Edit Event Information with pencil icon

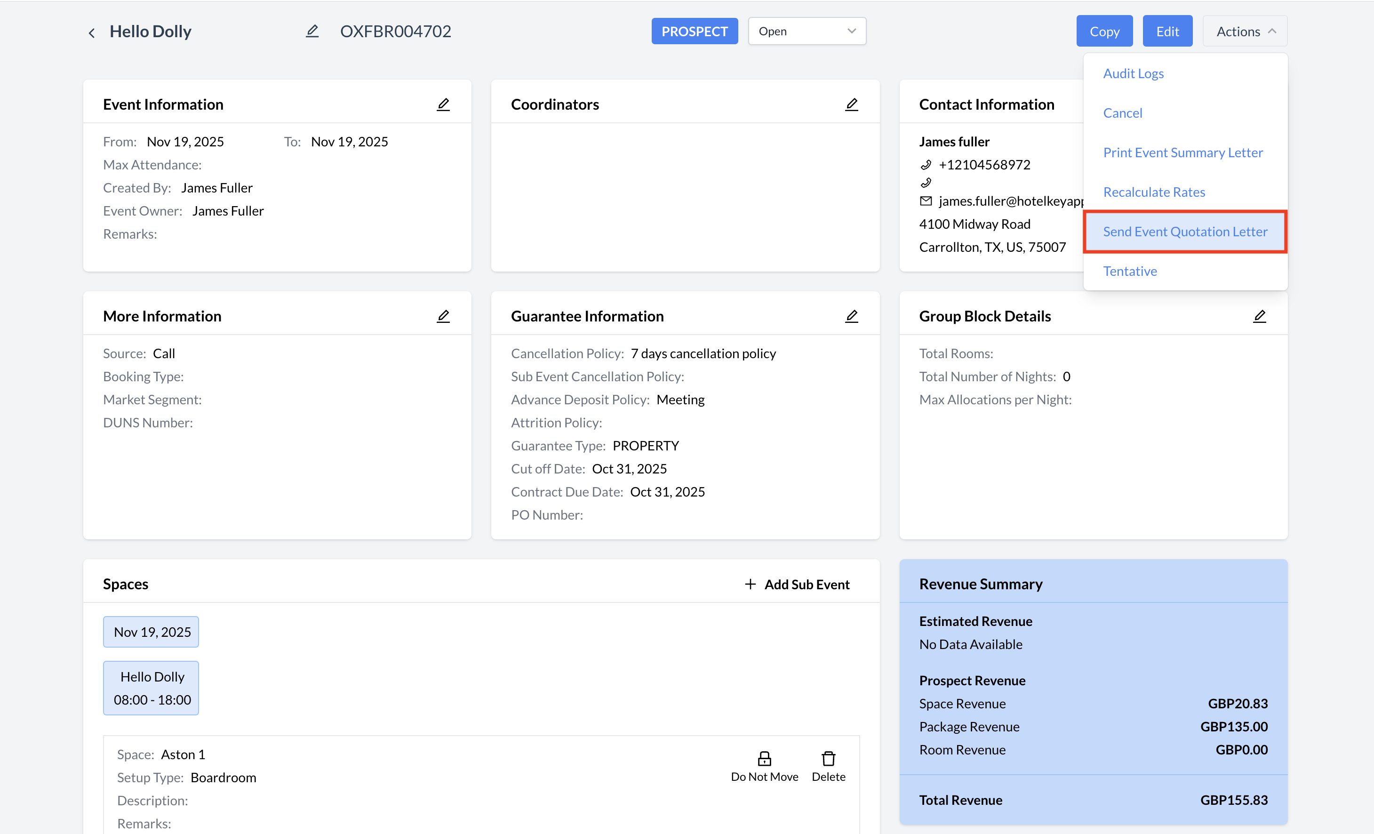tap(443, 104)
